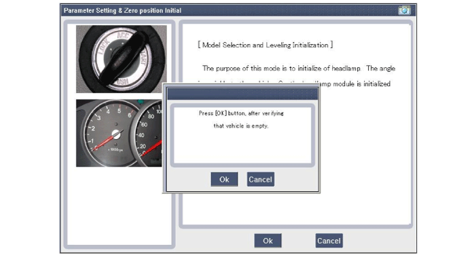Click Cancel in the popup dialog
The width and height of the screenshot is (476, 257).
pyautogui.click(x=261, y=180)
